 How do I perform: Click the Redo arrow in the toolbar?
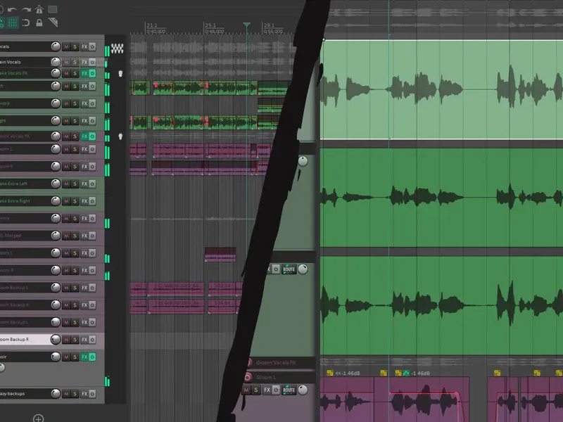(26, 10)
